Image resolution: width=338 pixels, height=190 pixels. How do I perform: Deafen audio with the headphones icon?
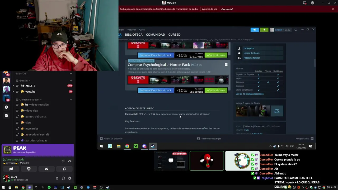coord(63,178)
